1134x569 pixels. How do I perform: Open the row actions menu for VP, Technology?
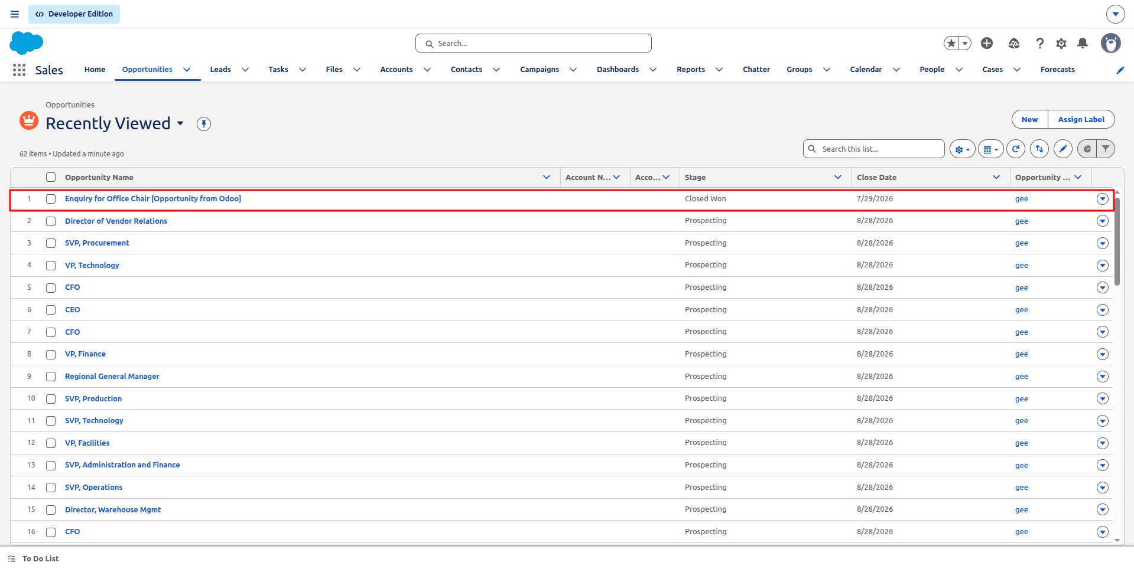point(1103,266)
